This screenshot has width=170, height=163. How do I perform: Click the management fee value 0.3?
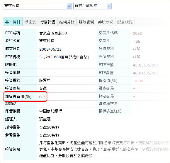42,97
